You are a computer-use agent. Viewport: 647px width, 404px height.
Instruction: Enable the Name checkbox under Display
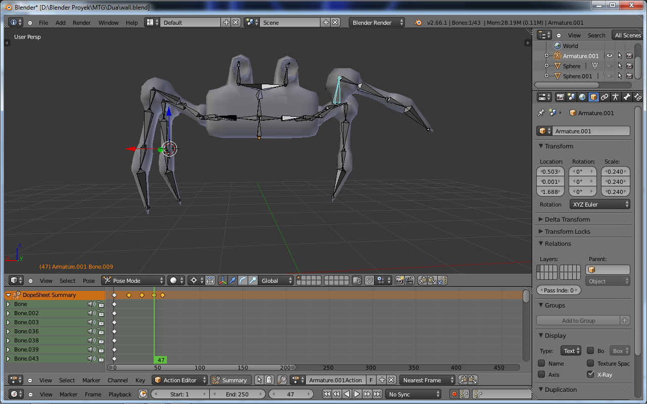point(542,363)
